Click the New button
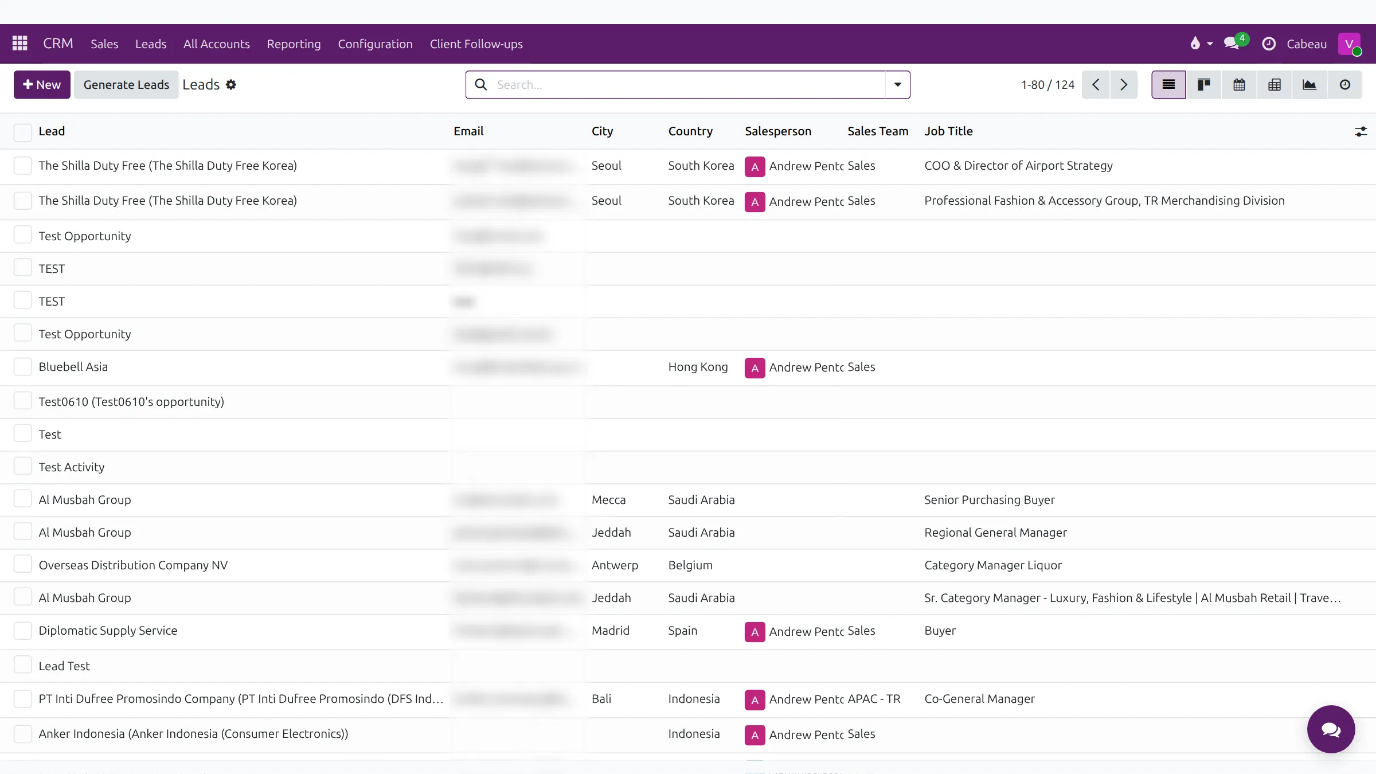Image resolution: width=1376 pixels, height=774 pixels. [x=42, y=85]
